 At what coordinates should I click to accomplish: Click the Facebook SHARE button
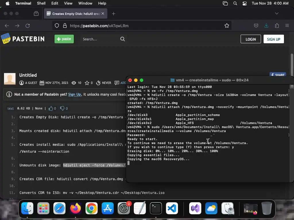point(278,74)
